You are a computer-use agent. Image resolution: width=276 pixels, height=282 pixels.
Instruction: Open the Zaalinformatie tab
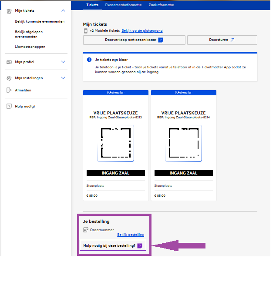[x=162, y=5]
